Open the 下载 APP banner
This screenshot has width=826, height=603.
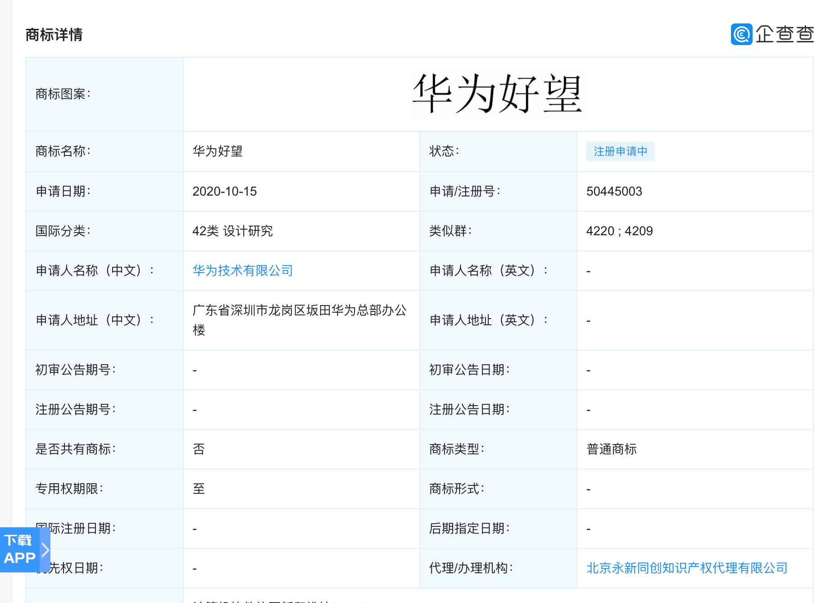pyautogui.click(x=20, y=549)
